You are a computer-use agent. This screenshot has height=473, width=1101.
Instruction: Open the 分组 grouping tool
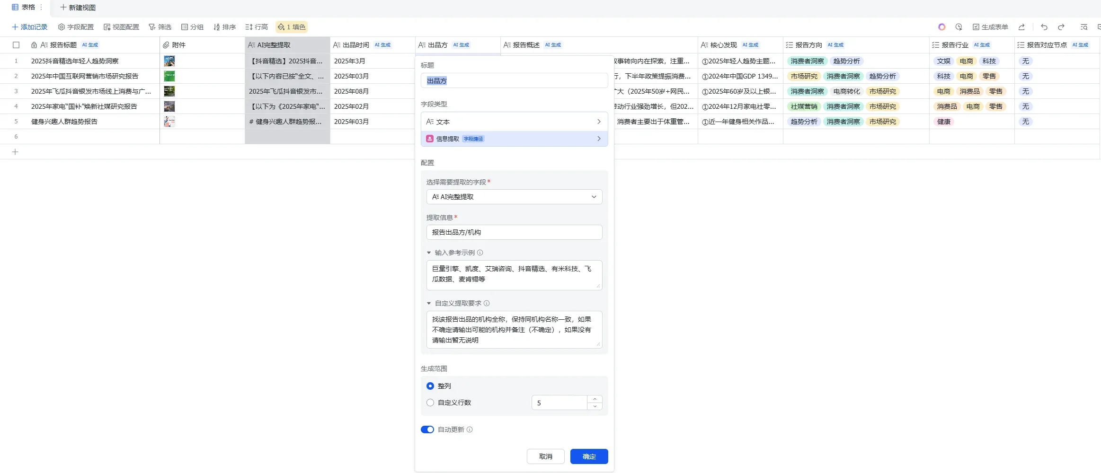coord(192,27)
